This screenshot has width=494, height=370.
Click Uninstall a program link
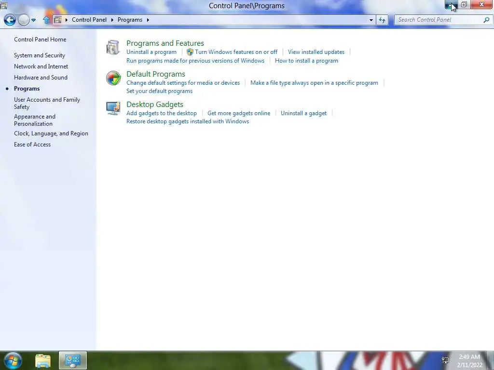tap(151, 52)
